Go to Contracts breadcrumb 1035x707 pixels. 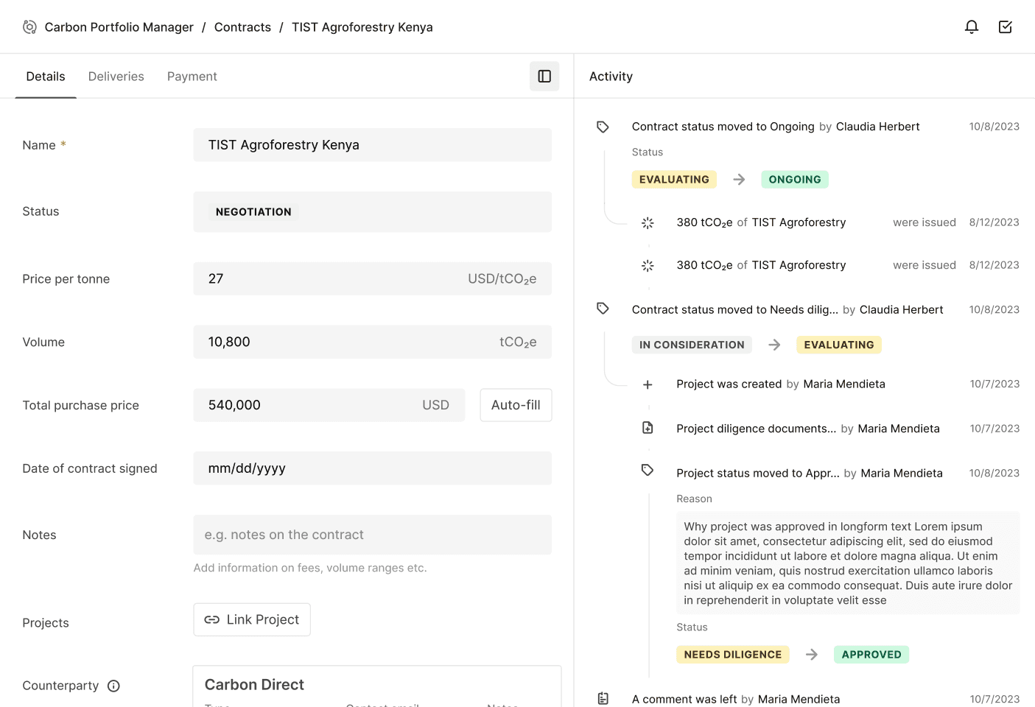242,27
